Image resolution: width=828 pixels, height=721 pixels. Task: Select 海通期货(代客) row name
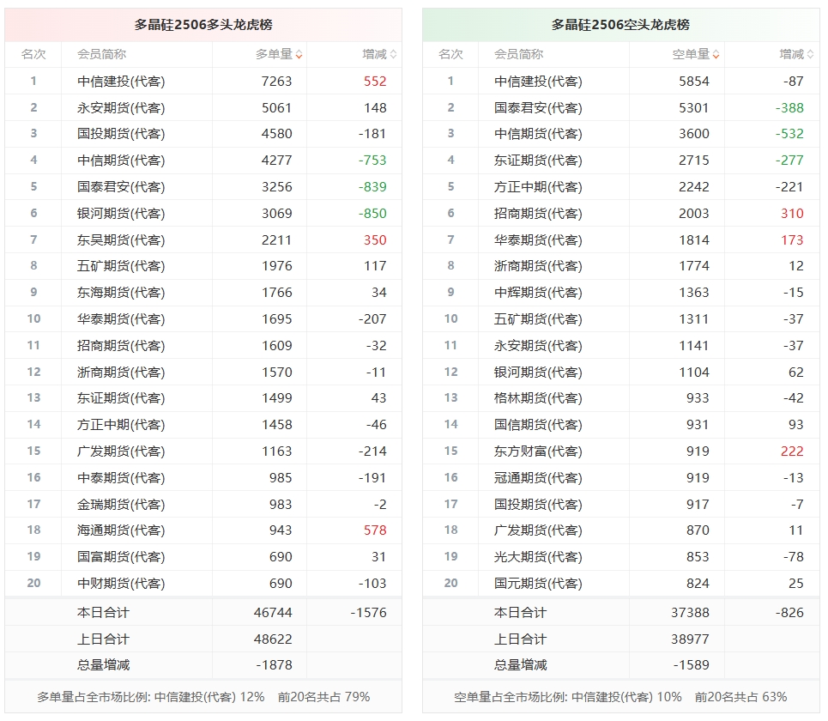point(121,530)
